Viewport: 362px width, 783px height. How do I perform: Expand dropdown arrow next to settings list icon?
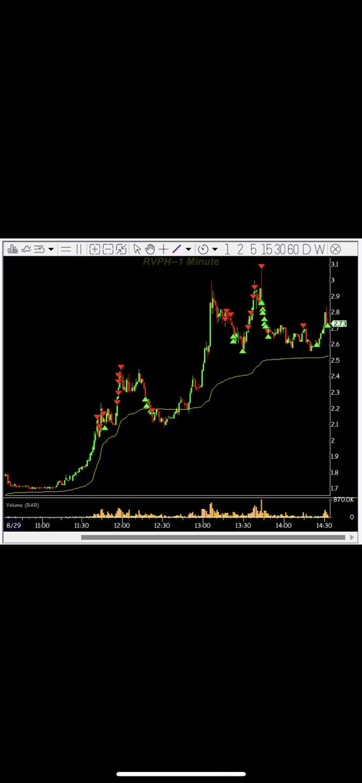click(x=51, y=249)
